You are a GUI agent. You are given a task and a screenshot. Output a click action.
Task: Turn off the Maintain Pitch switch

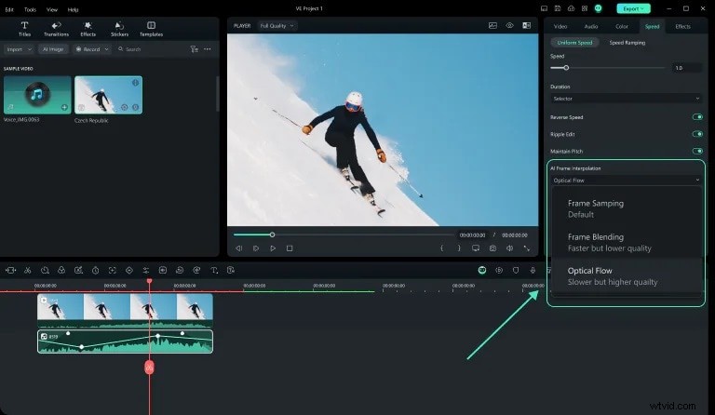click(x=696, y=151)
